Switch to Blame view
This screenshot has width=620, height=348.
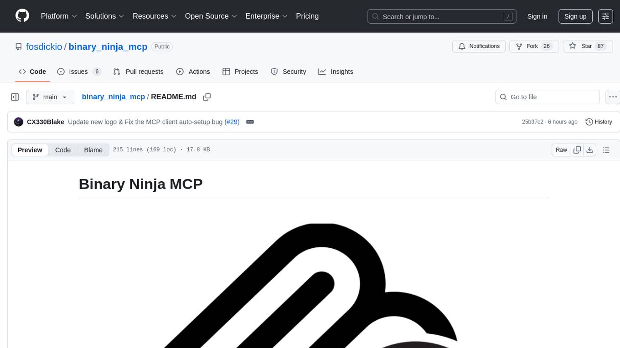93,150
